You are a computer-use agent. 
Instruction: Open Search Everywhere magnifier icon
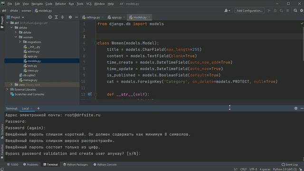pos(295,10)
